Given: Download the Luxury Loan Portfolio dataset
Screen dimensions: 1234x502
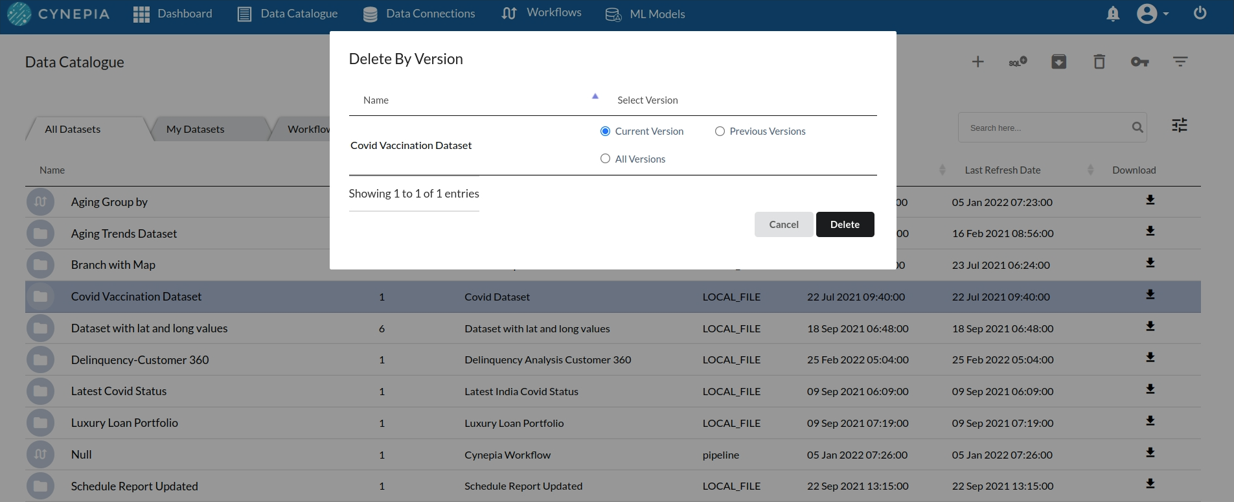Looking at the screenshot, I should point(1150,421).
